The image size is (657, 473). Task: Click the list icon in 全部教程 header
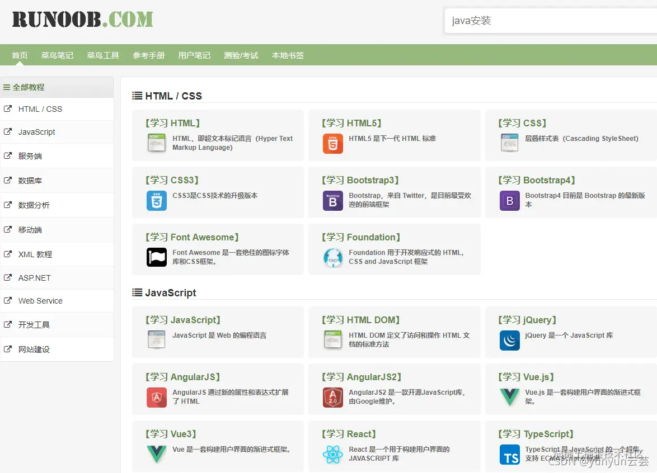pyautogui.click(x=7, y=87)
